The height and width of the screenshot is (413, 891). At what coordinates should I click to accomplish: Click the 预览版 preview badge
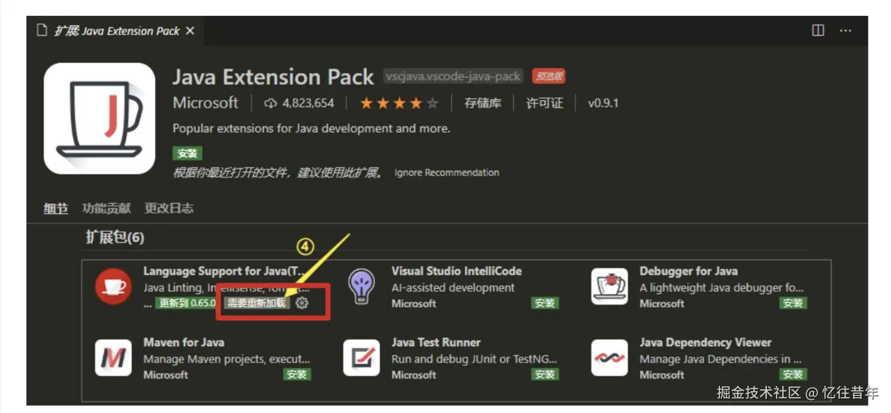pyautogui.click(x=549, y=76)
